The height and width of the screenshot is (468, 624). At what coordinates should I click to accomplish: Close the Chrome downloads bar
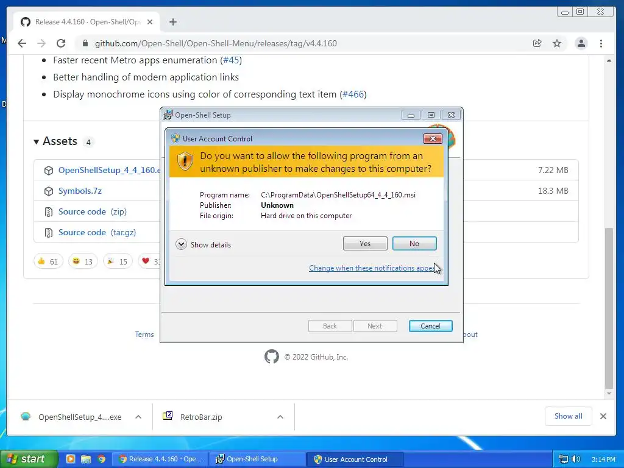(603, 416)
